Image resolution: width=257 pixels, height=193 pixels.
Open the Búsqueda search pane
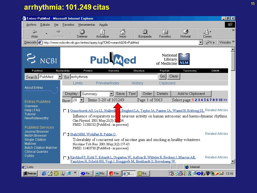(145, 34)
